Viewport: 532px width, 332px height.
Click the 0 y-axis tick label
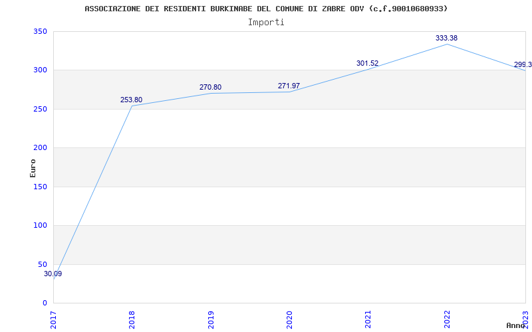(45, 303)
